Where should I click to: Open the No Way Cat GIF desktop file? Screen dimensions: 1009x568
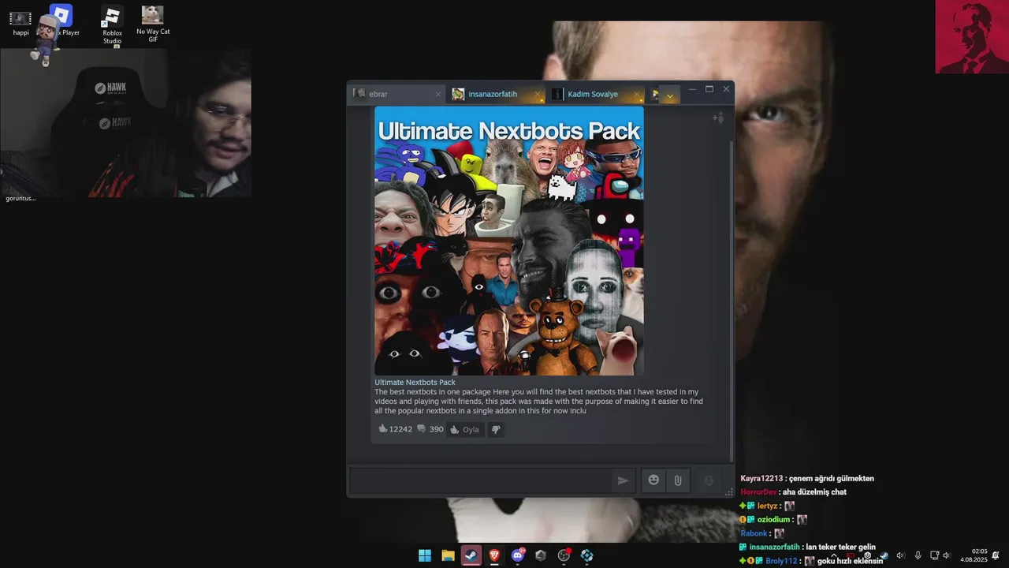tap(153, 24)
